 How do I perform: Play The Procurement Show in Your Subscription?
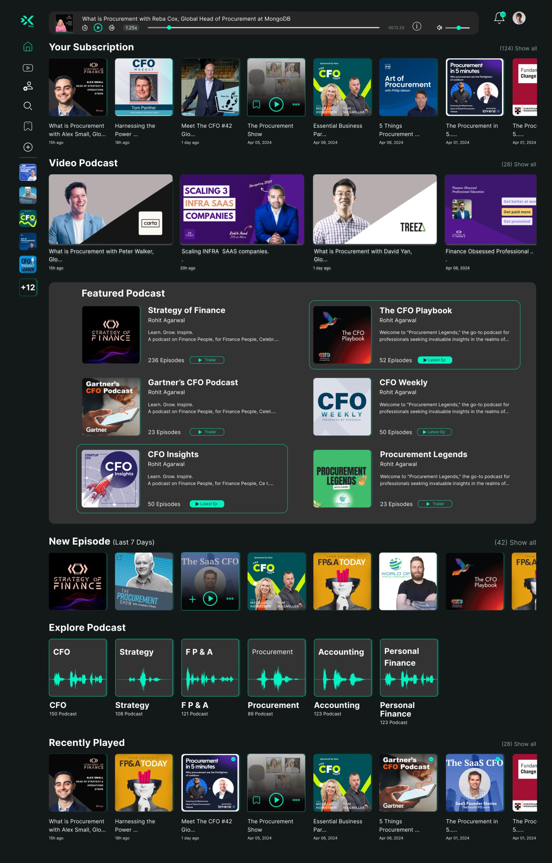[276, 104]
